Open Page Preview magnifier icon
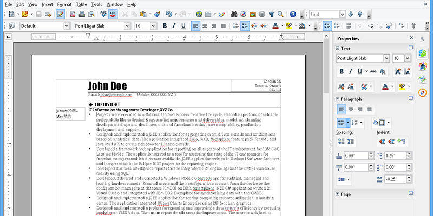 pyautogui.click(x=91, y=14)
